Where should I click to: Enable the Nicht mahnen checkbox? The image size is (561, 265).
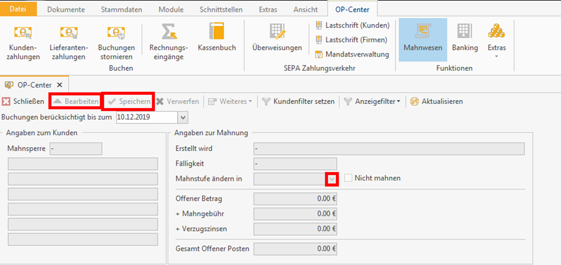(348, 178)
